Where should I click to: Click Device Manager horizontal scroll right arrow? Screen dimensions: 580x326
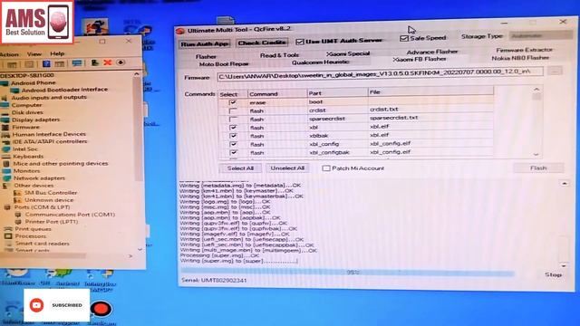click(130, 255)
